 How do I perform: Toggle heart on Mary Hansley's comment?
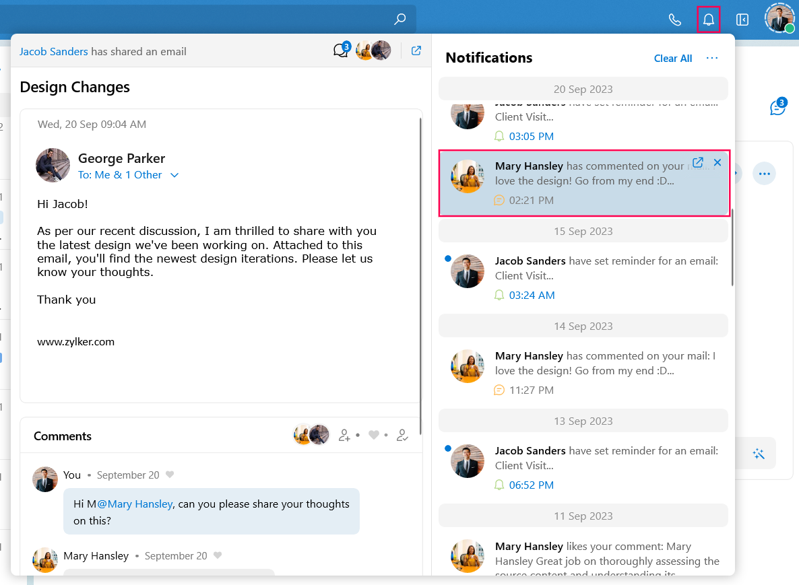pos(218,555)
